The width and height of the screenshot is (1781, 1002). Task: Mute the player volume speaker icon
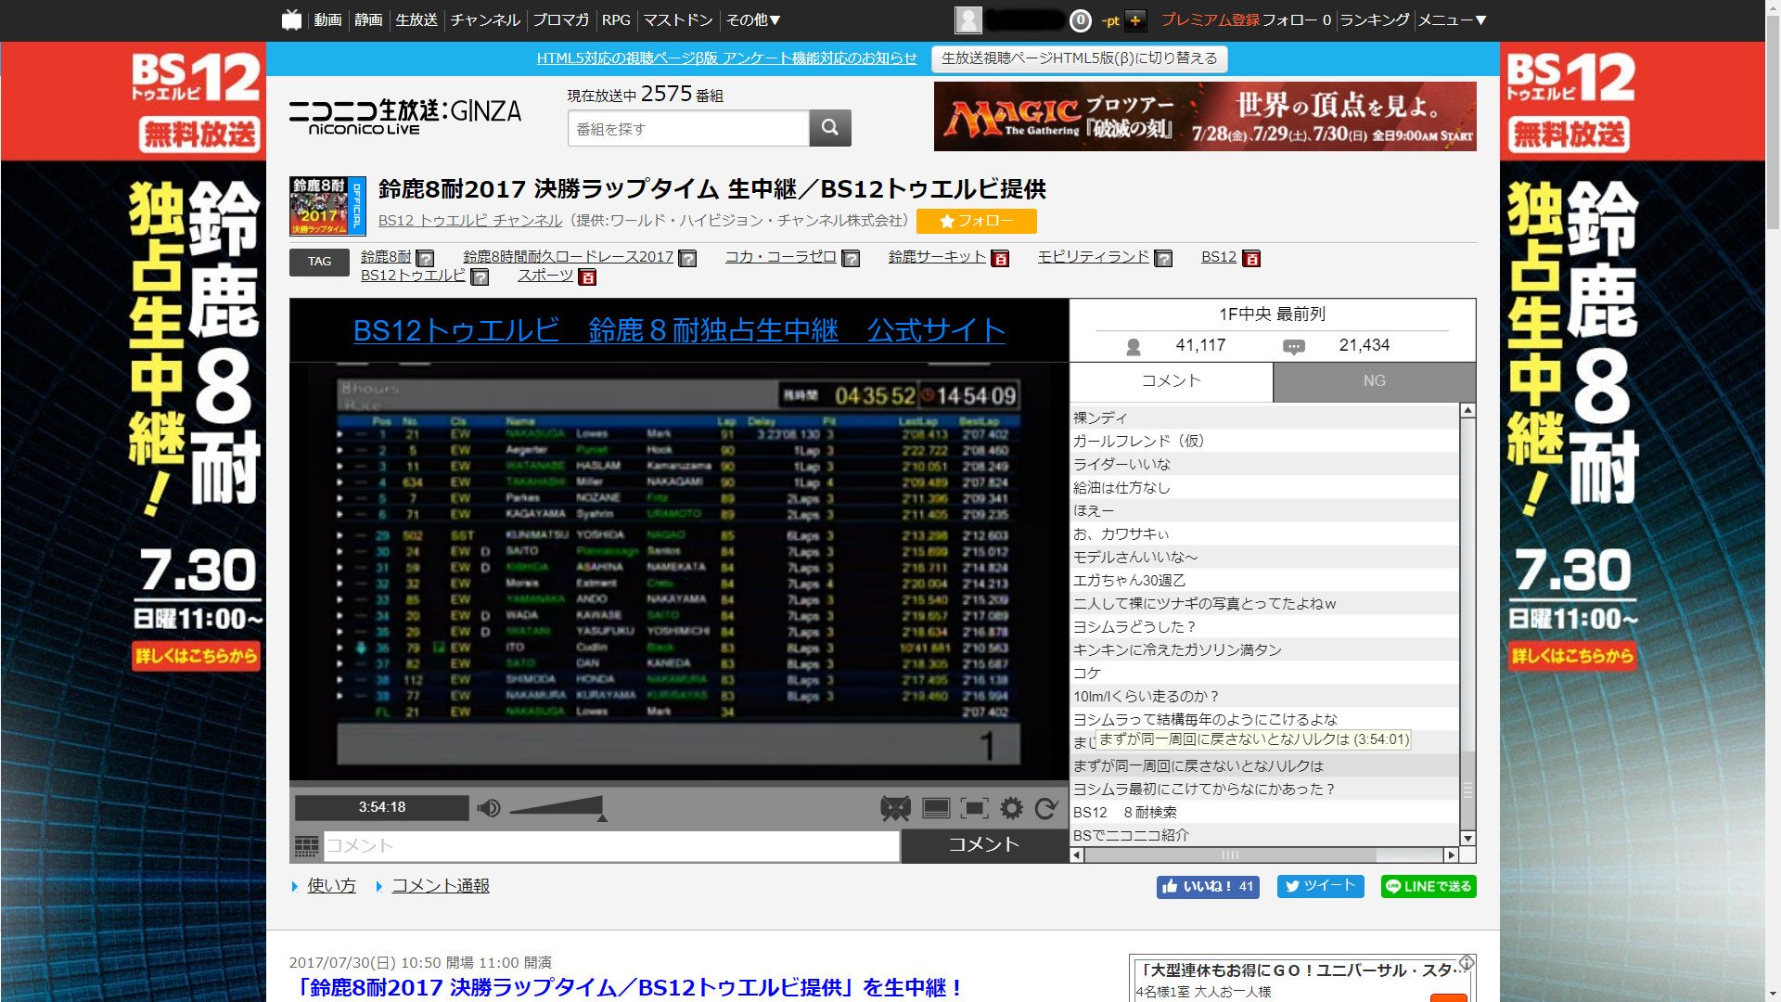tap(488, 808)
